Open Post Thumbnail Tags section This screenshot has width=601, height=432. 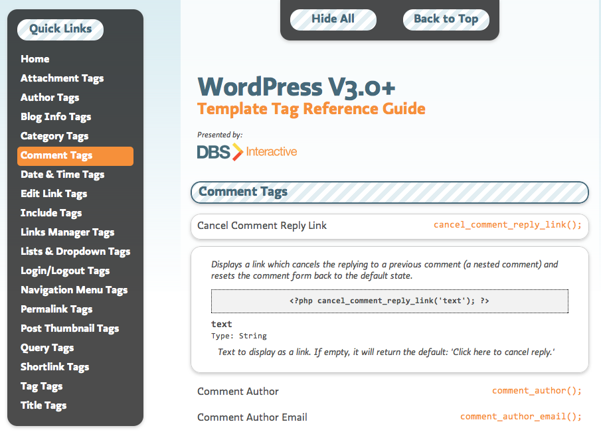(x=70, y=328)
